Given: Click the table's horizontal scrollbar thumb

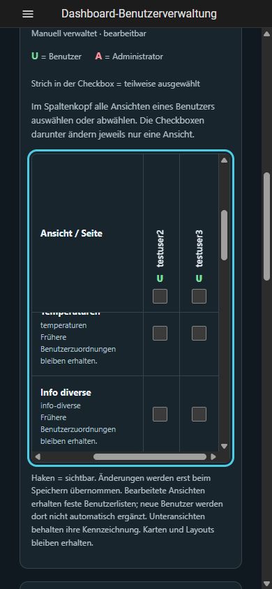Looking at the screenshot, I should [150, 457].
